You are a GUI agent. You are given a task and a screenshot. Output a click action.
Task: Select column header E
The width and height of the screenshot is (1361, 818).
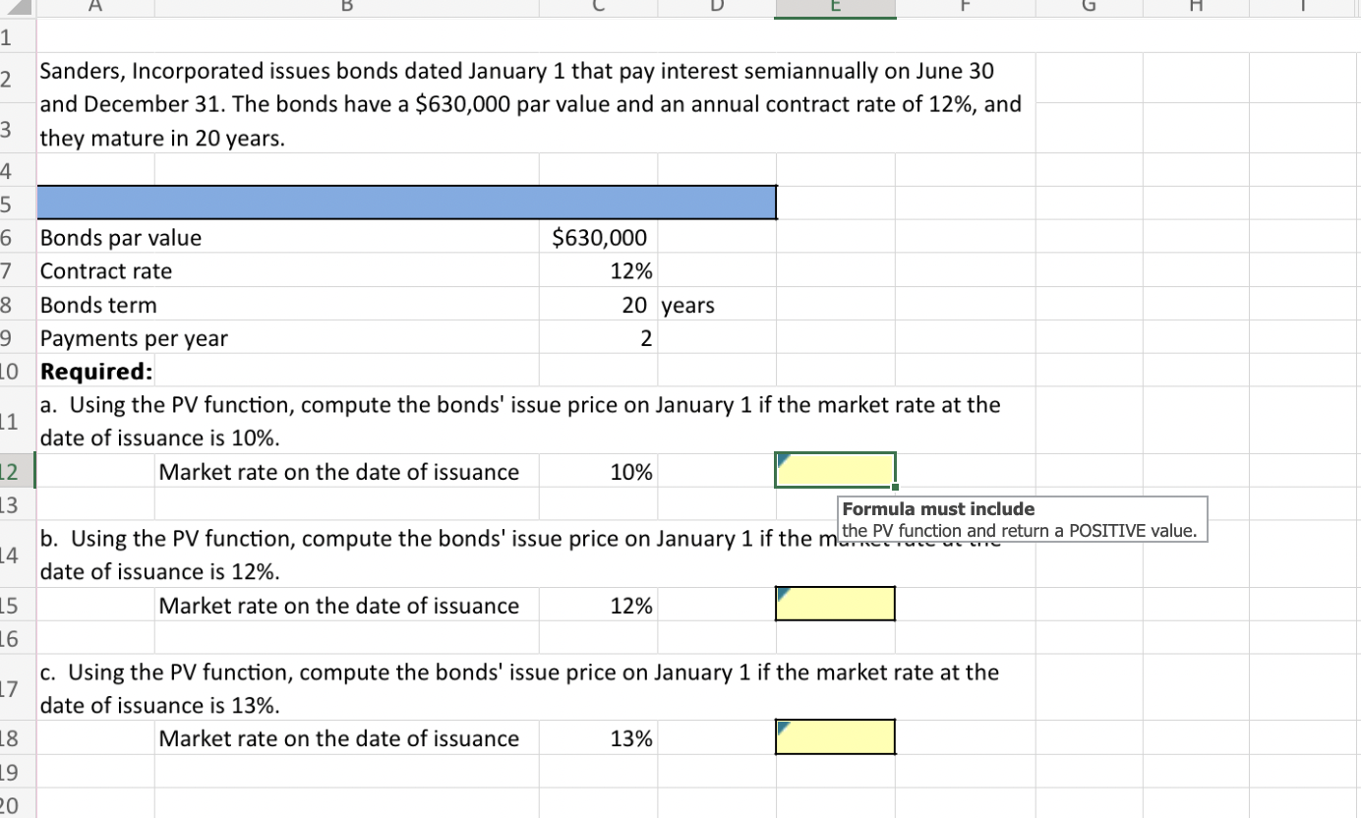[x=834, y=7]
